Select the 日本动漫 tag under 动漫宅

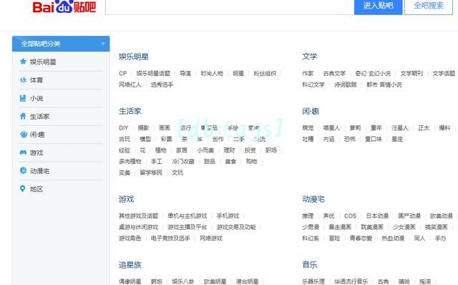click(x=377, y=216)
